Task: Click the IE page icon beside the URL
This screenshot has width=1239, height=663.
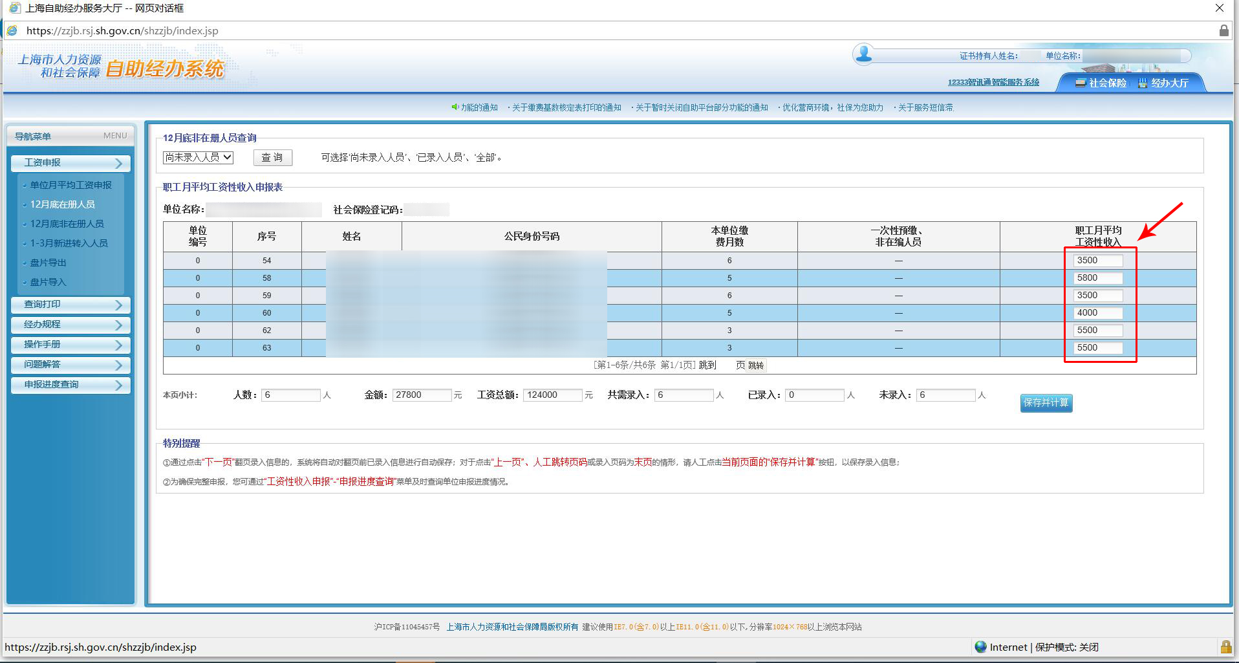Action: (12, 30)
